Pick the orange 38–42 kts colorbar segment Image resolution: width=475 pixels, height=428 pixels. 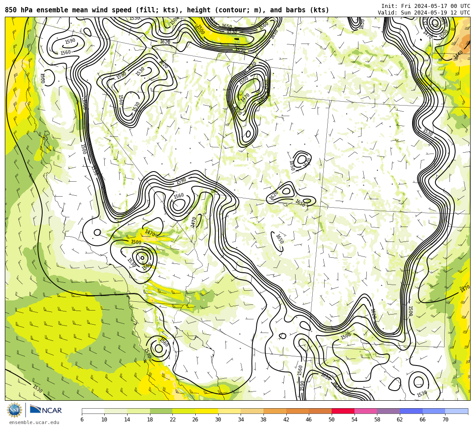pos(275,411)
